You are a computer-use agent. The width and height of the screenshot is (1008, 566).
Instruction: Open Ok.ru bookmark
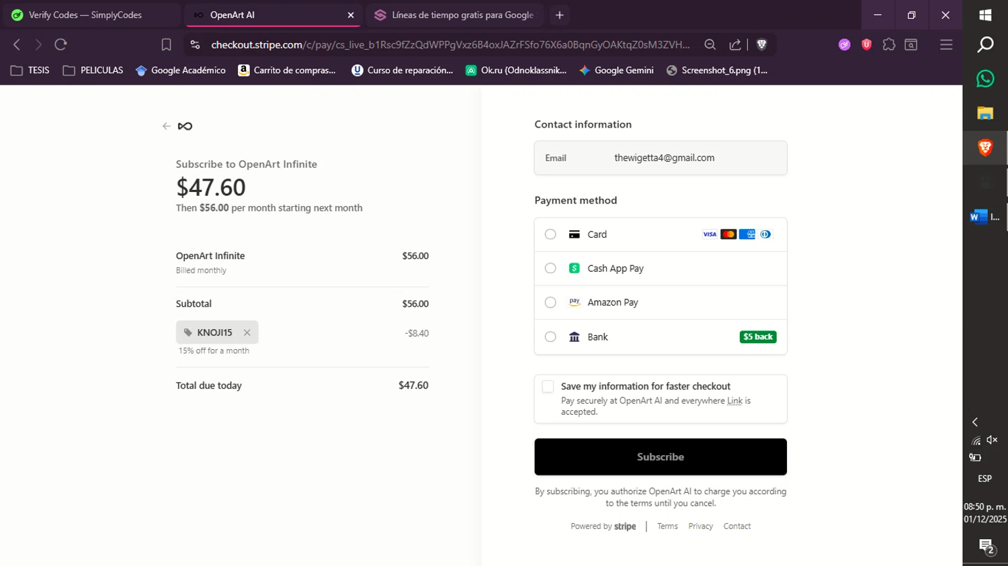[516, 70]
